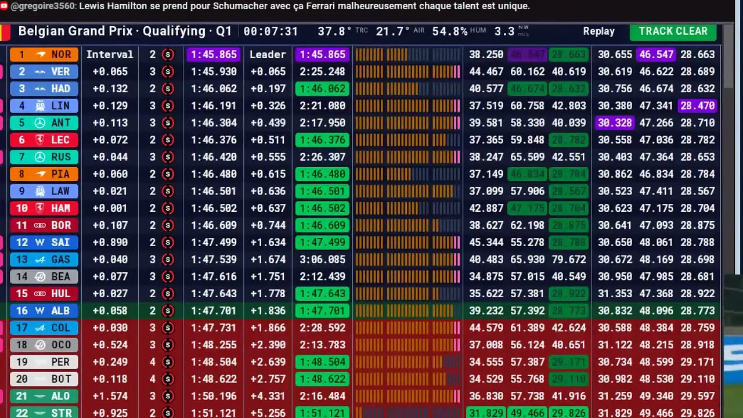The width and height of the screenshot is (743, 418).
Task: Select the Williams team icon for ALB
Action: pos(40,311)
